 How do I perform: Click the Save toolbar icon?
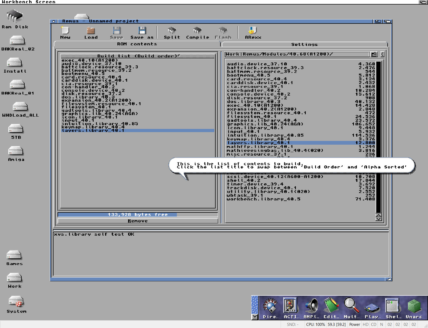click(117, 33)
